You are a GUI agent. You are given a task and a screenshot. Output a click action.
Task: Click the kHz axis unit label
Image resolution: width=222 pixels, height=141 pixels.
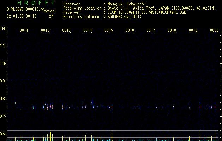[3, 29]
